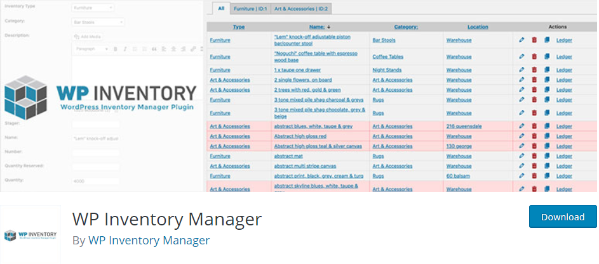Screen dimensions: 599x264
Task: Open the 216 queensdale location link
Action: [x=464, y=126]
